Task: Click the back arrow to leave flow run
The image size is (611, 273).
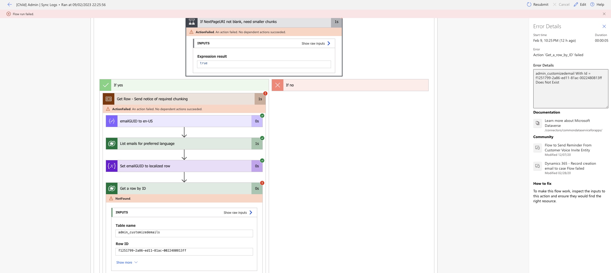Action: tap(9, 4)
